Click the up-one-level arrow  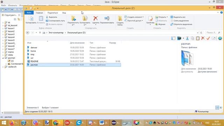tap(40, 33)
